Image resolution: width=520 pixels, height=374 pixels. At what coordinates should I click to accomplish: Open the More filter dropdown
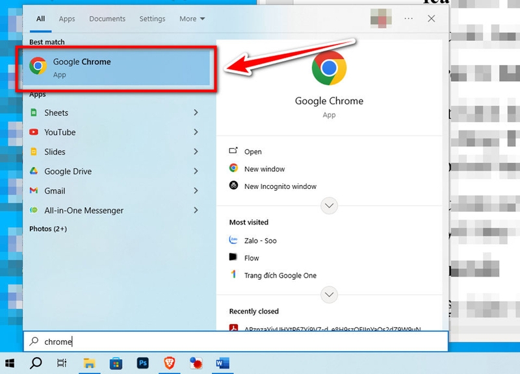coord(192,19)
